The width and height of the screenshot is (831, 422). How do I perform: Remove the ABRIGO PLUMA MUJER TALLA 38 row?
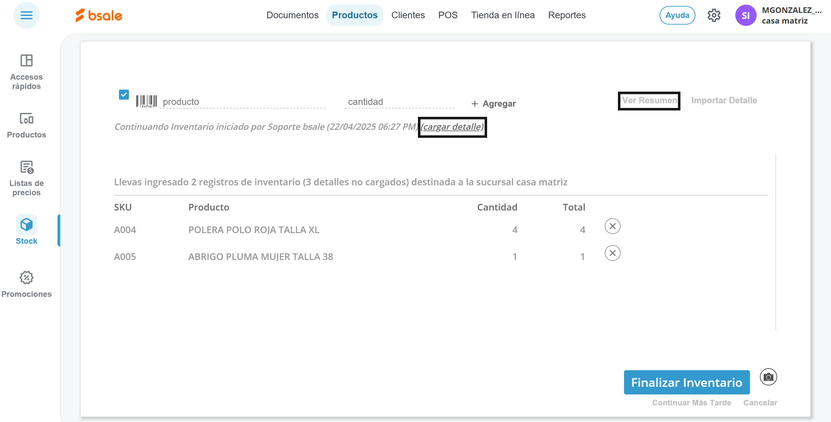tap(612, 253)
